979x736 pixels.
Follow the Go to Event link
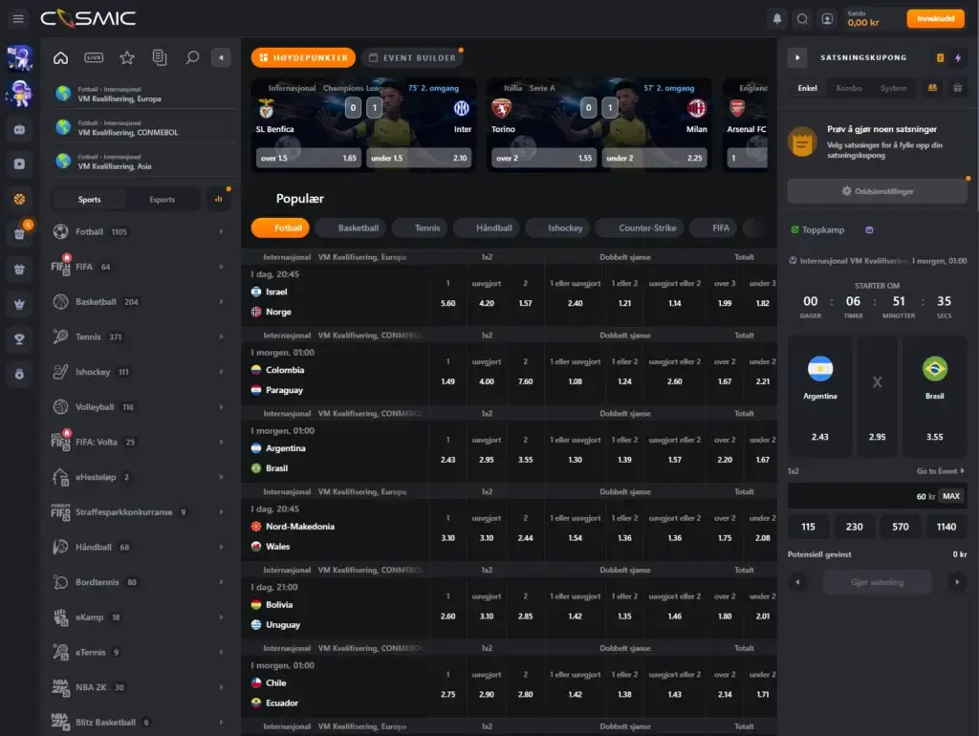[x=940, y=471]
